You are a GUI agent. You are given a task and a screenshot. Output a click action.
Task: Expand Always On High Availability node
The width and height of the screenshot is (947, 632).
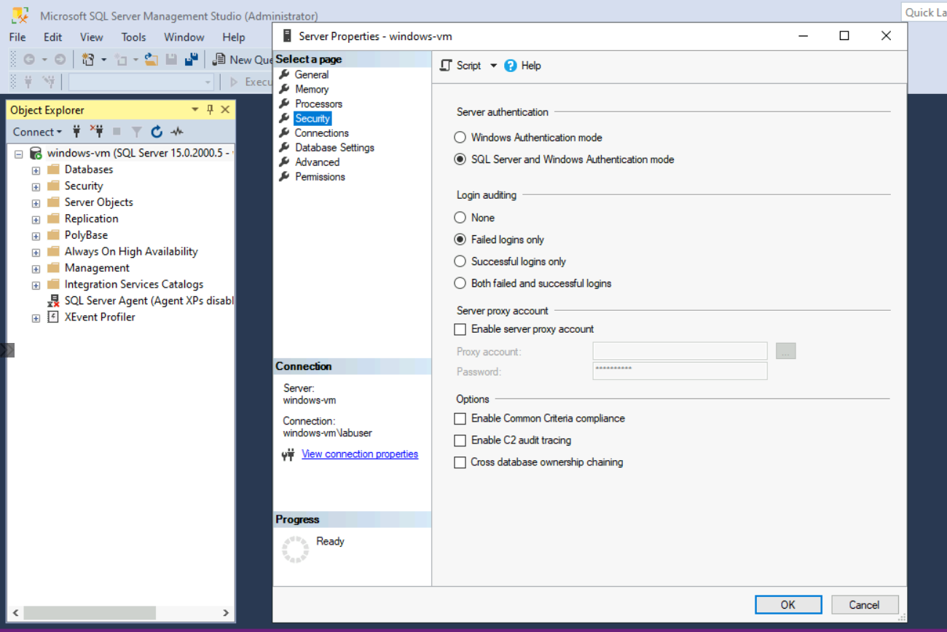pos(36,252)
